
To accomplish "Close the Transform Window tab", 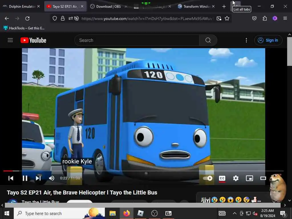I will [x=213, y=6].
